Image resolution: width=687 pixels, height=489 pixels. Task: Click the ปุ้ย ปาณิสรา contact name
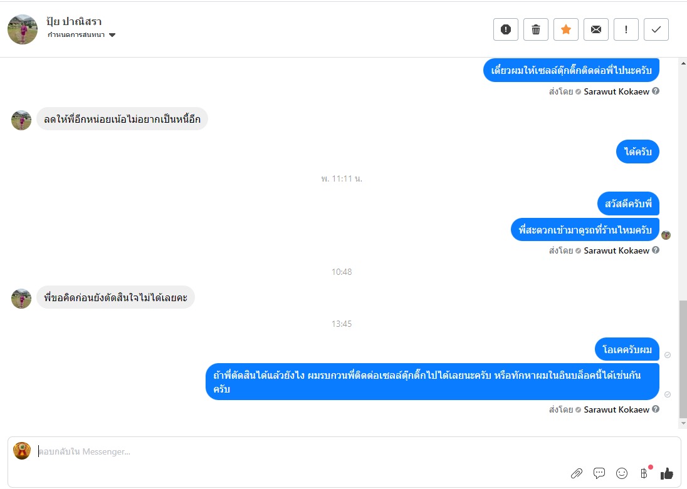(x=74, y=21)
